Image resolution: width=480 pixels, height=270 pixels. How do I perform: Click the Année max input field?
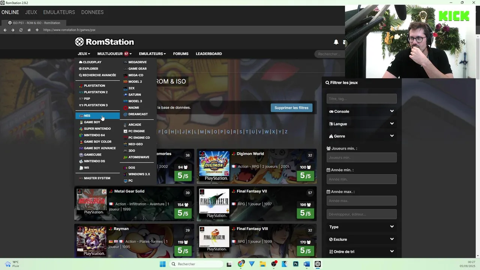coord(361,201)
